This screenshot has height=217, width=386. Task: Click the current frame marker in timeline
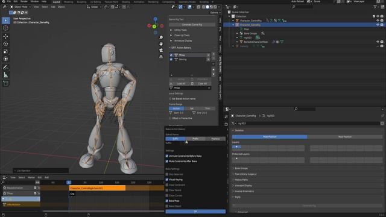point(69,182)
